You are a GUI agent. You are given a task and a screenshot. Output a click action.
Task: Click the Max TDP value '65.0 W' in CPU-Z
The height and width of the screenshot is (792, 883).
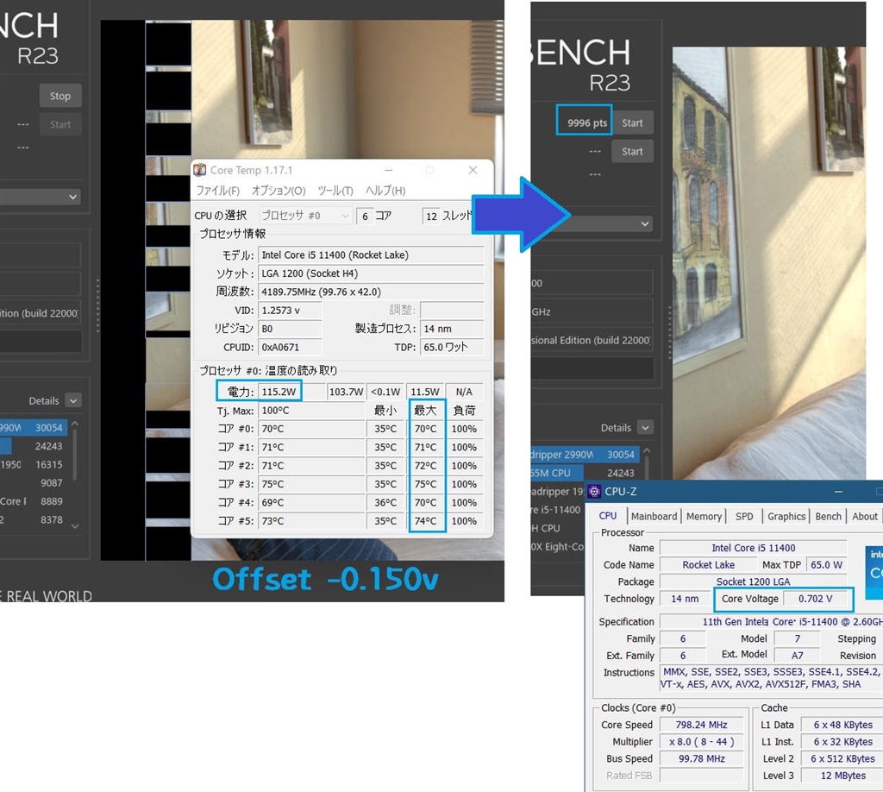(x=827, y=565)
